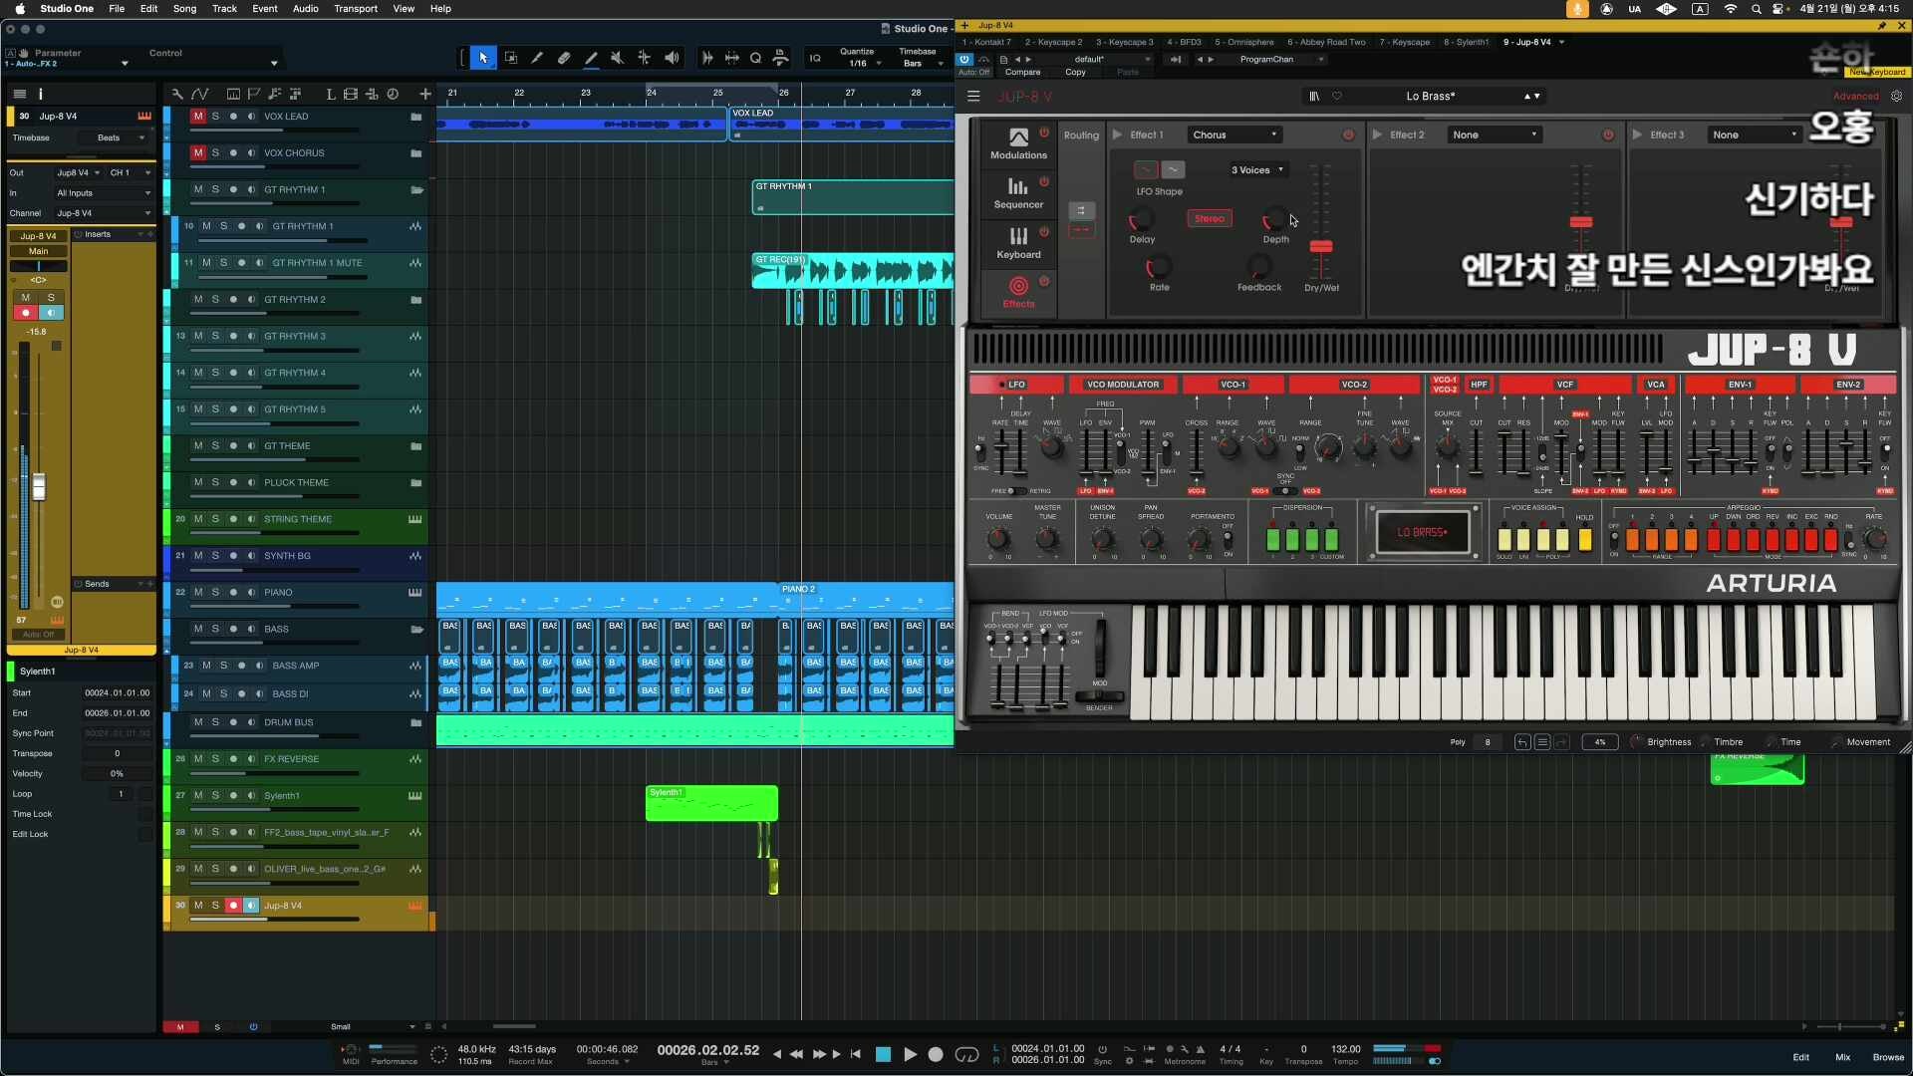Open the All Inputs dropdown in the inspector

tap(104, 193)
